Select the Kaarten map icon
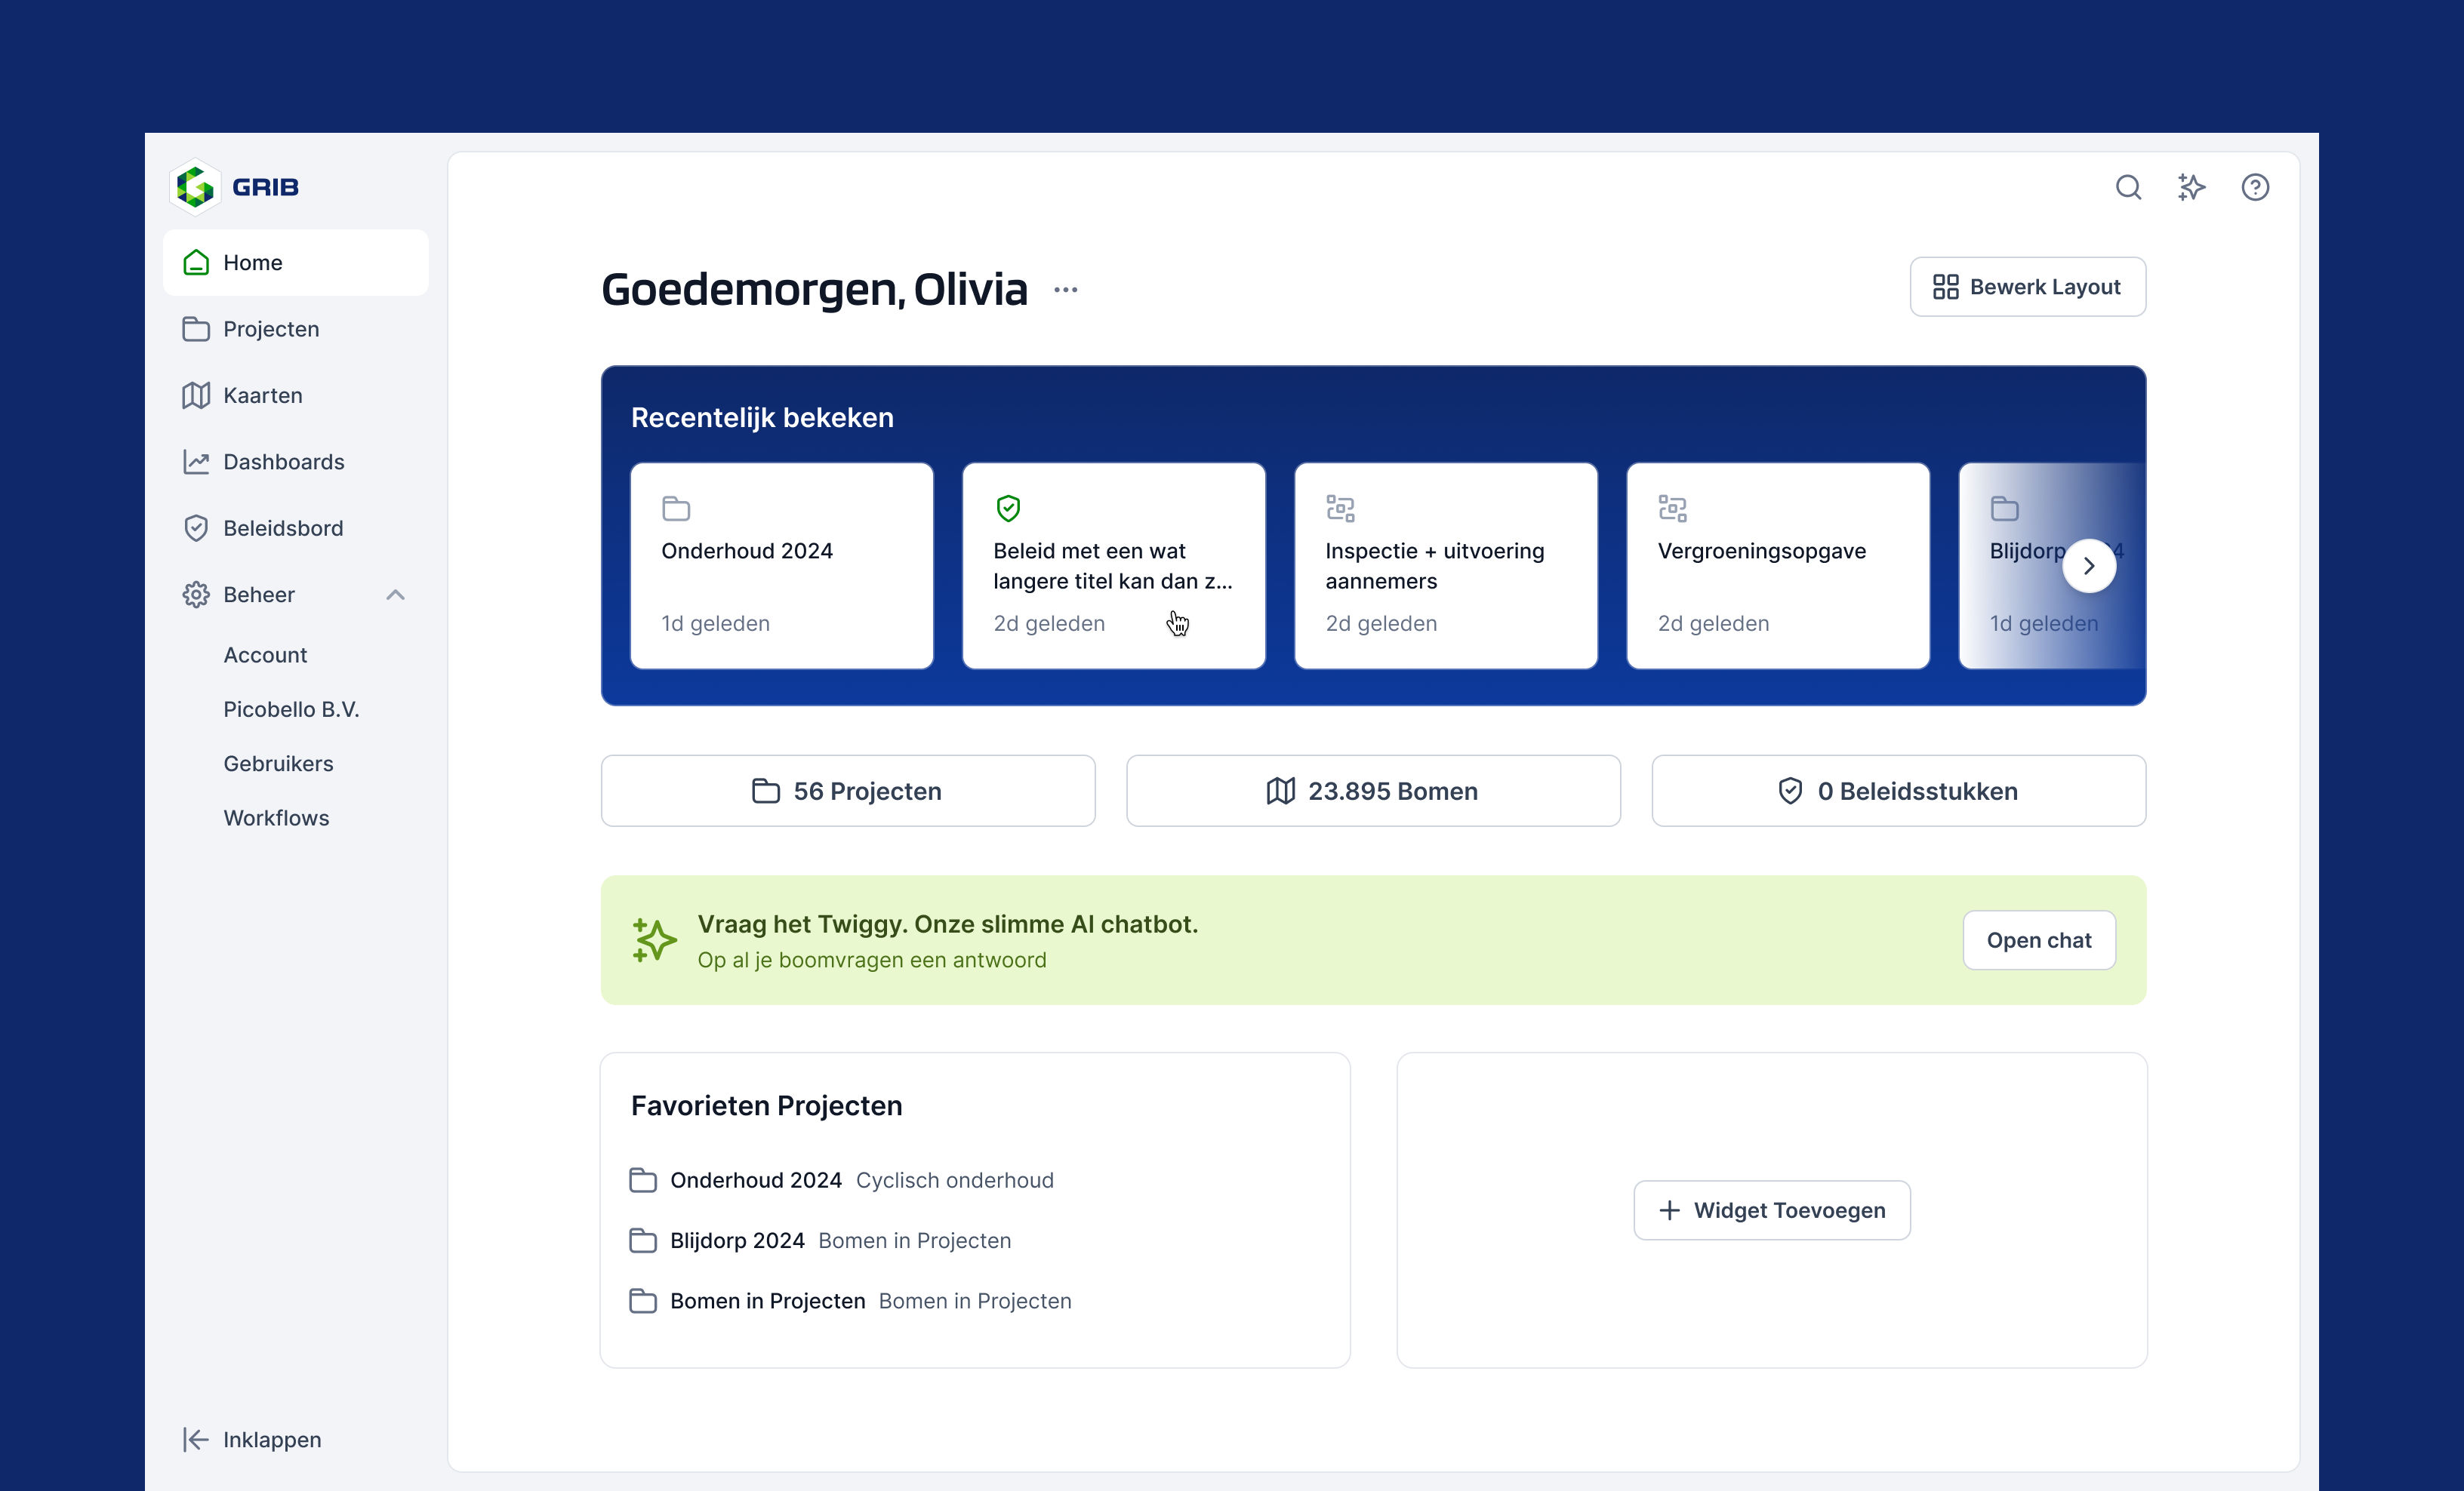Viewport: 2464px width, 1491px height. coord(196,395)
